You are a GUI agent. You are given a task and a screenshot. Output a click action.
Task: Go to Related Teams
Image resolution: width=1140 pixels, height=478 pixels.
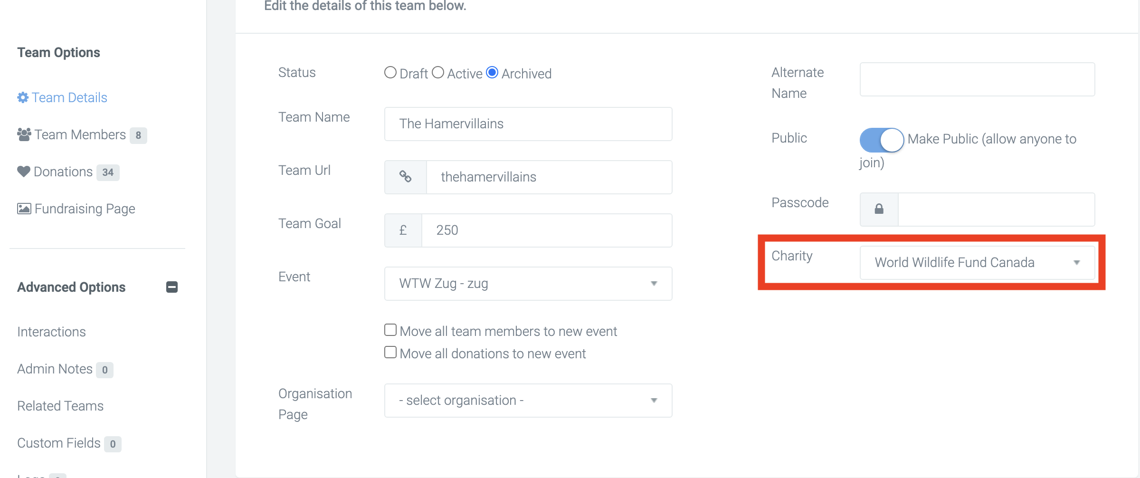[x=60, y=406]
